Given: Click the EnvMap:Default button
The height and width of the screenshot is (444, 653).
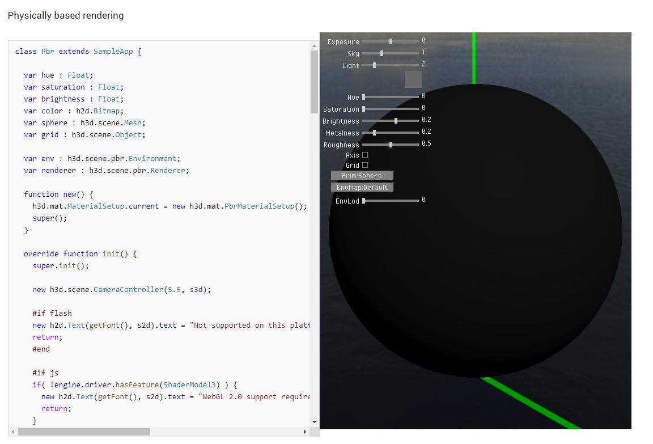Looking at the screenshot, I should [x=362, y=187].
